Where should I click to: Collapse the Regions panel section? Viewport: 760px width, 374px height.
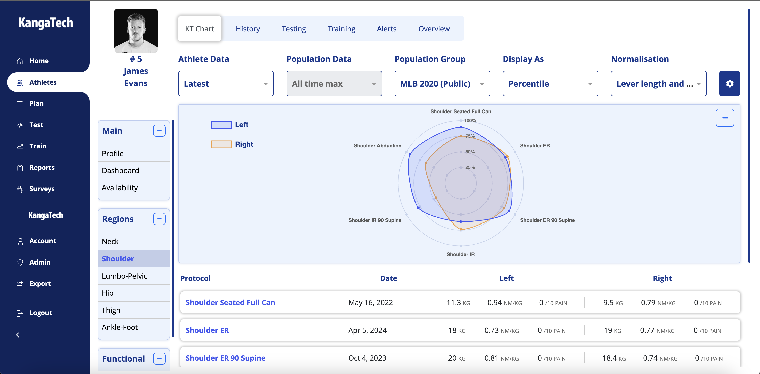coord(159,219)
